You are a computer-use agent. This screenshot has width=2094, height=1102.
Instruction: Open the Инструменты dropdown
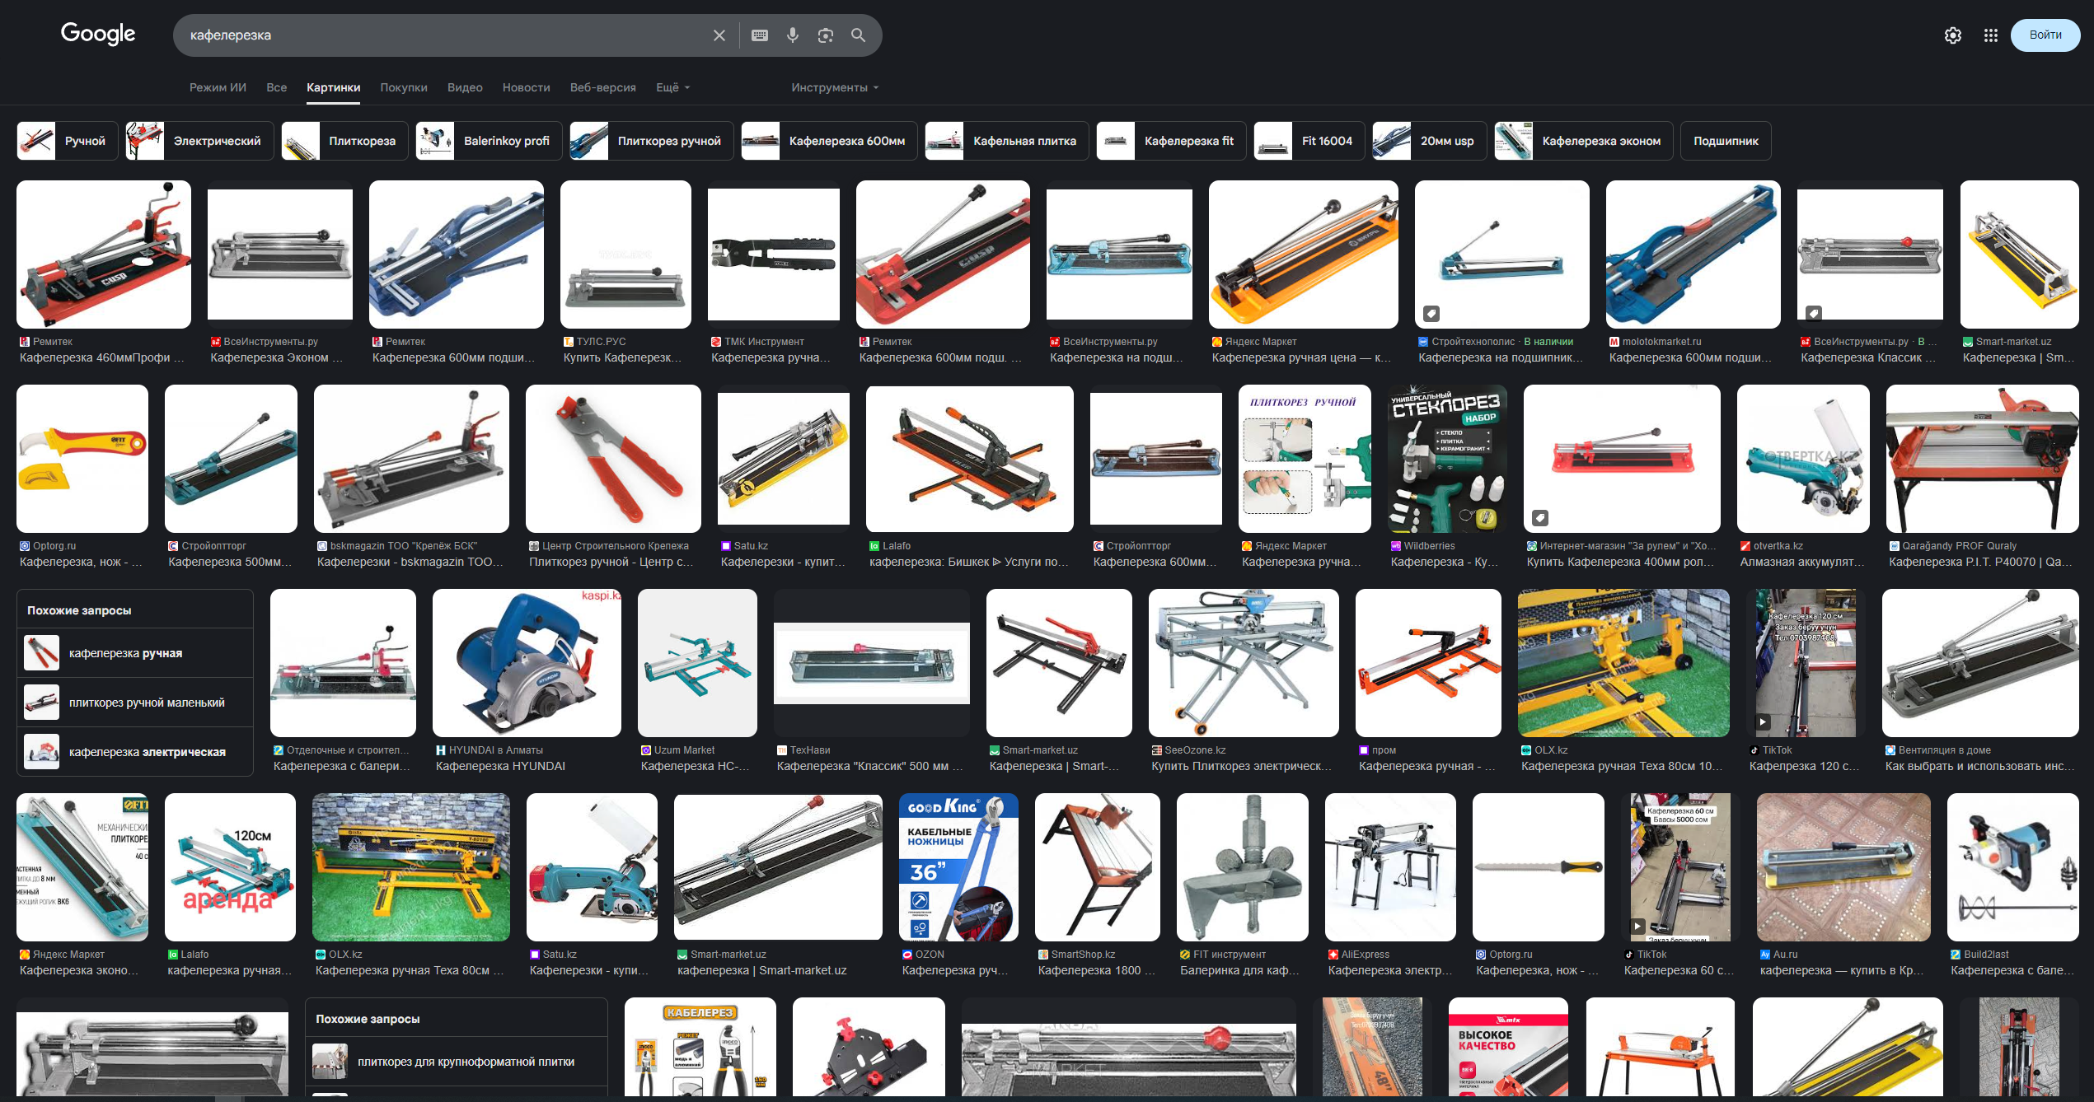tap(834, 87)
